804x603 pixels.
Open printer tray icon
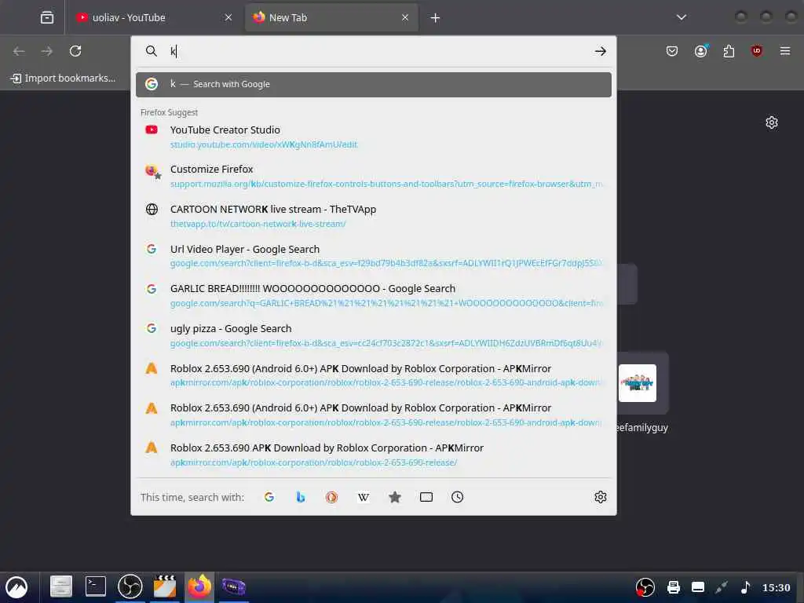(673, 587)
